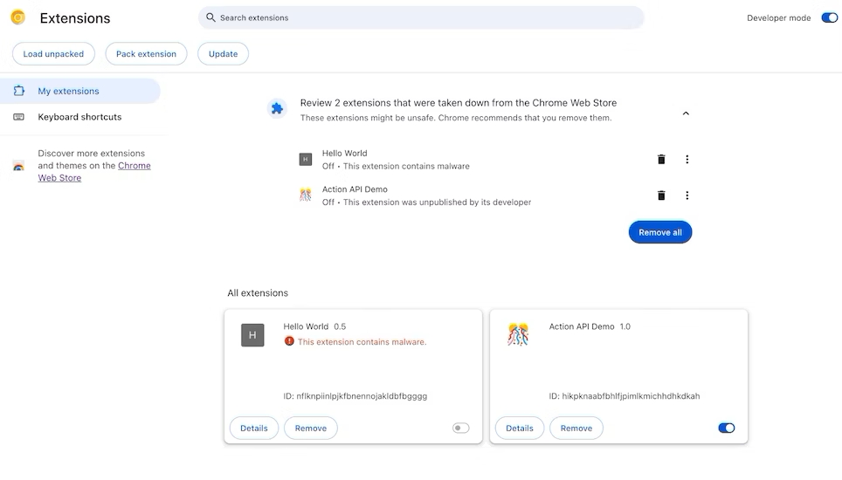Click the trash icon for Action API Demo
This screenshot has width=842, height=480.
pos(661,195)
